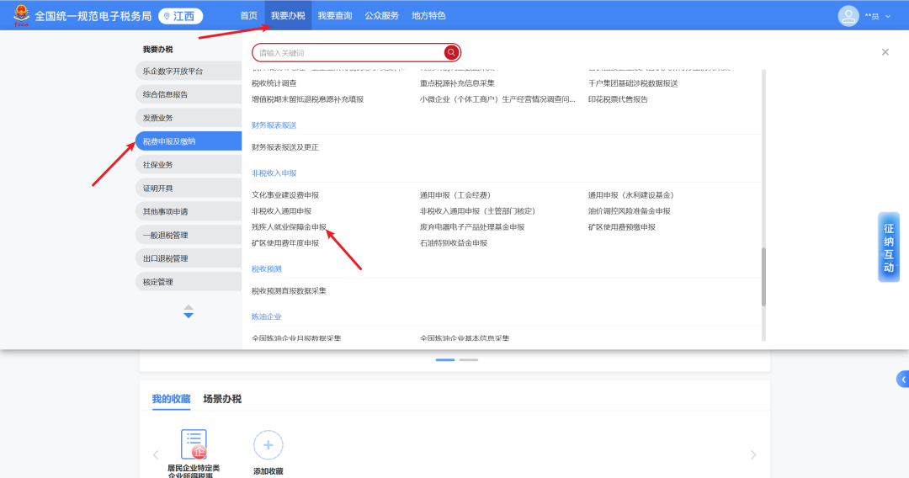This screenshot has width=909, height=478.
Task: Close the menu panel with X
Action: (885, 52)
